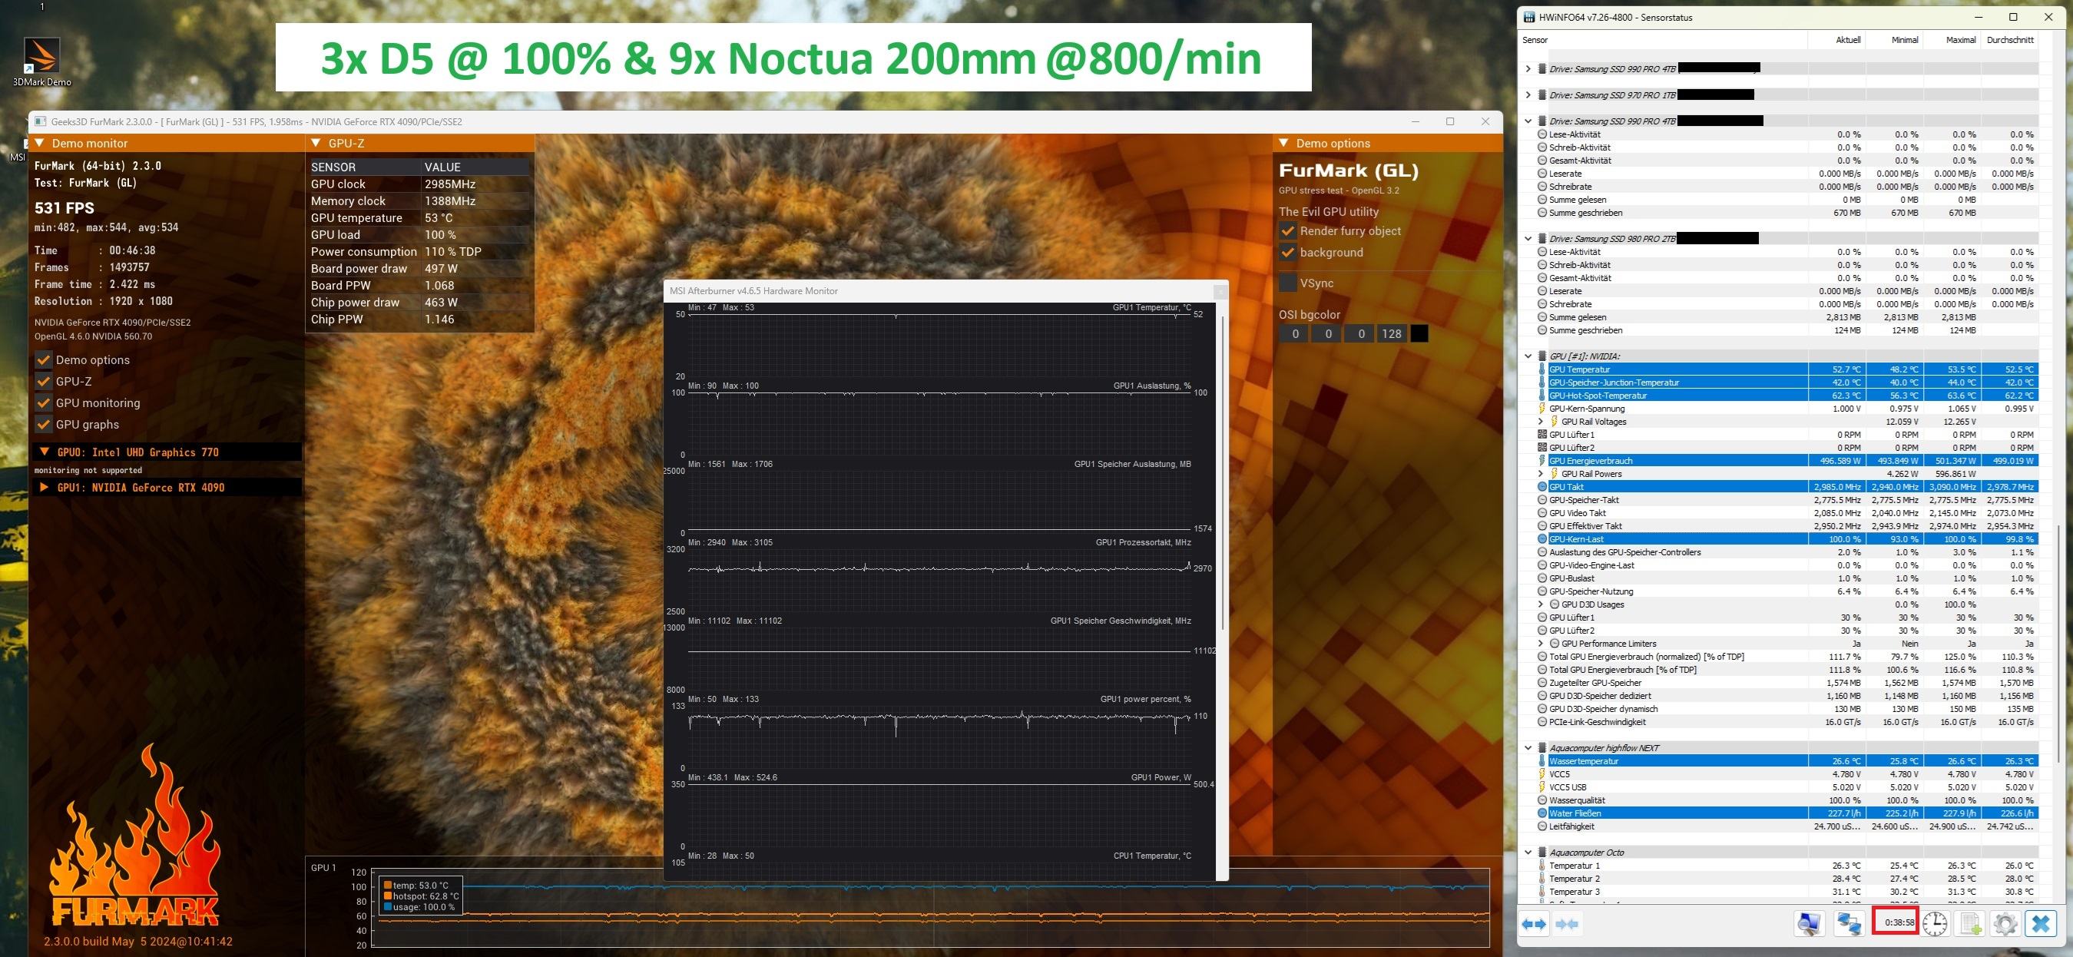
Task: Click bolt icon beside GPU-Kern-Spannung
Action: [1542, 409]
